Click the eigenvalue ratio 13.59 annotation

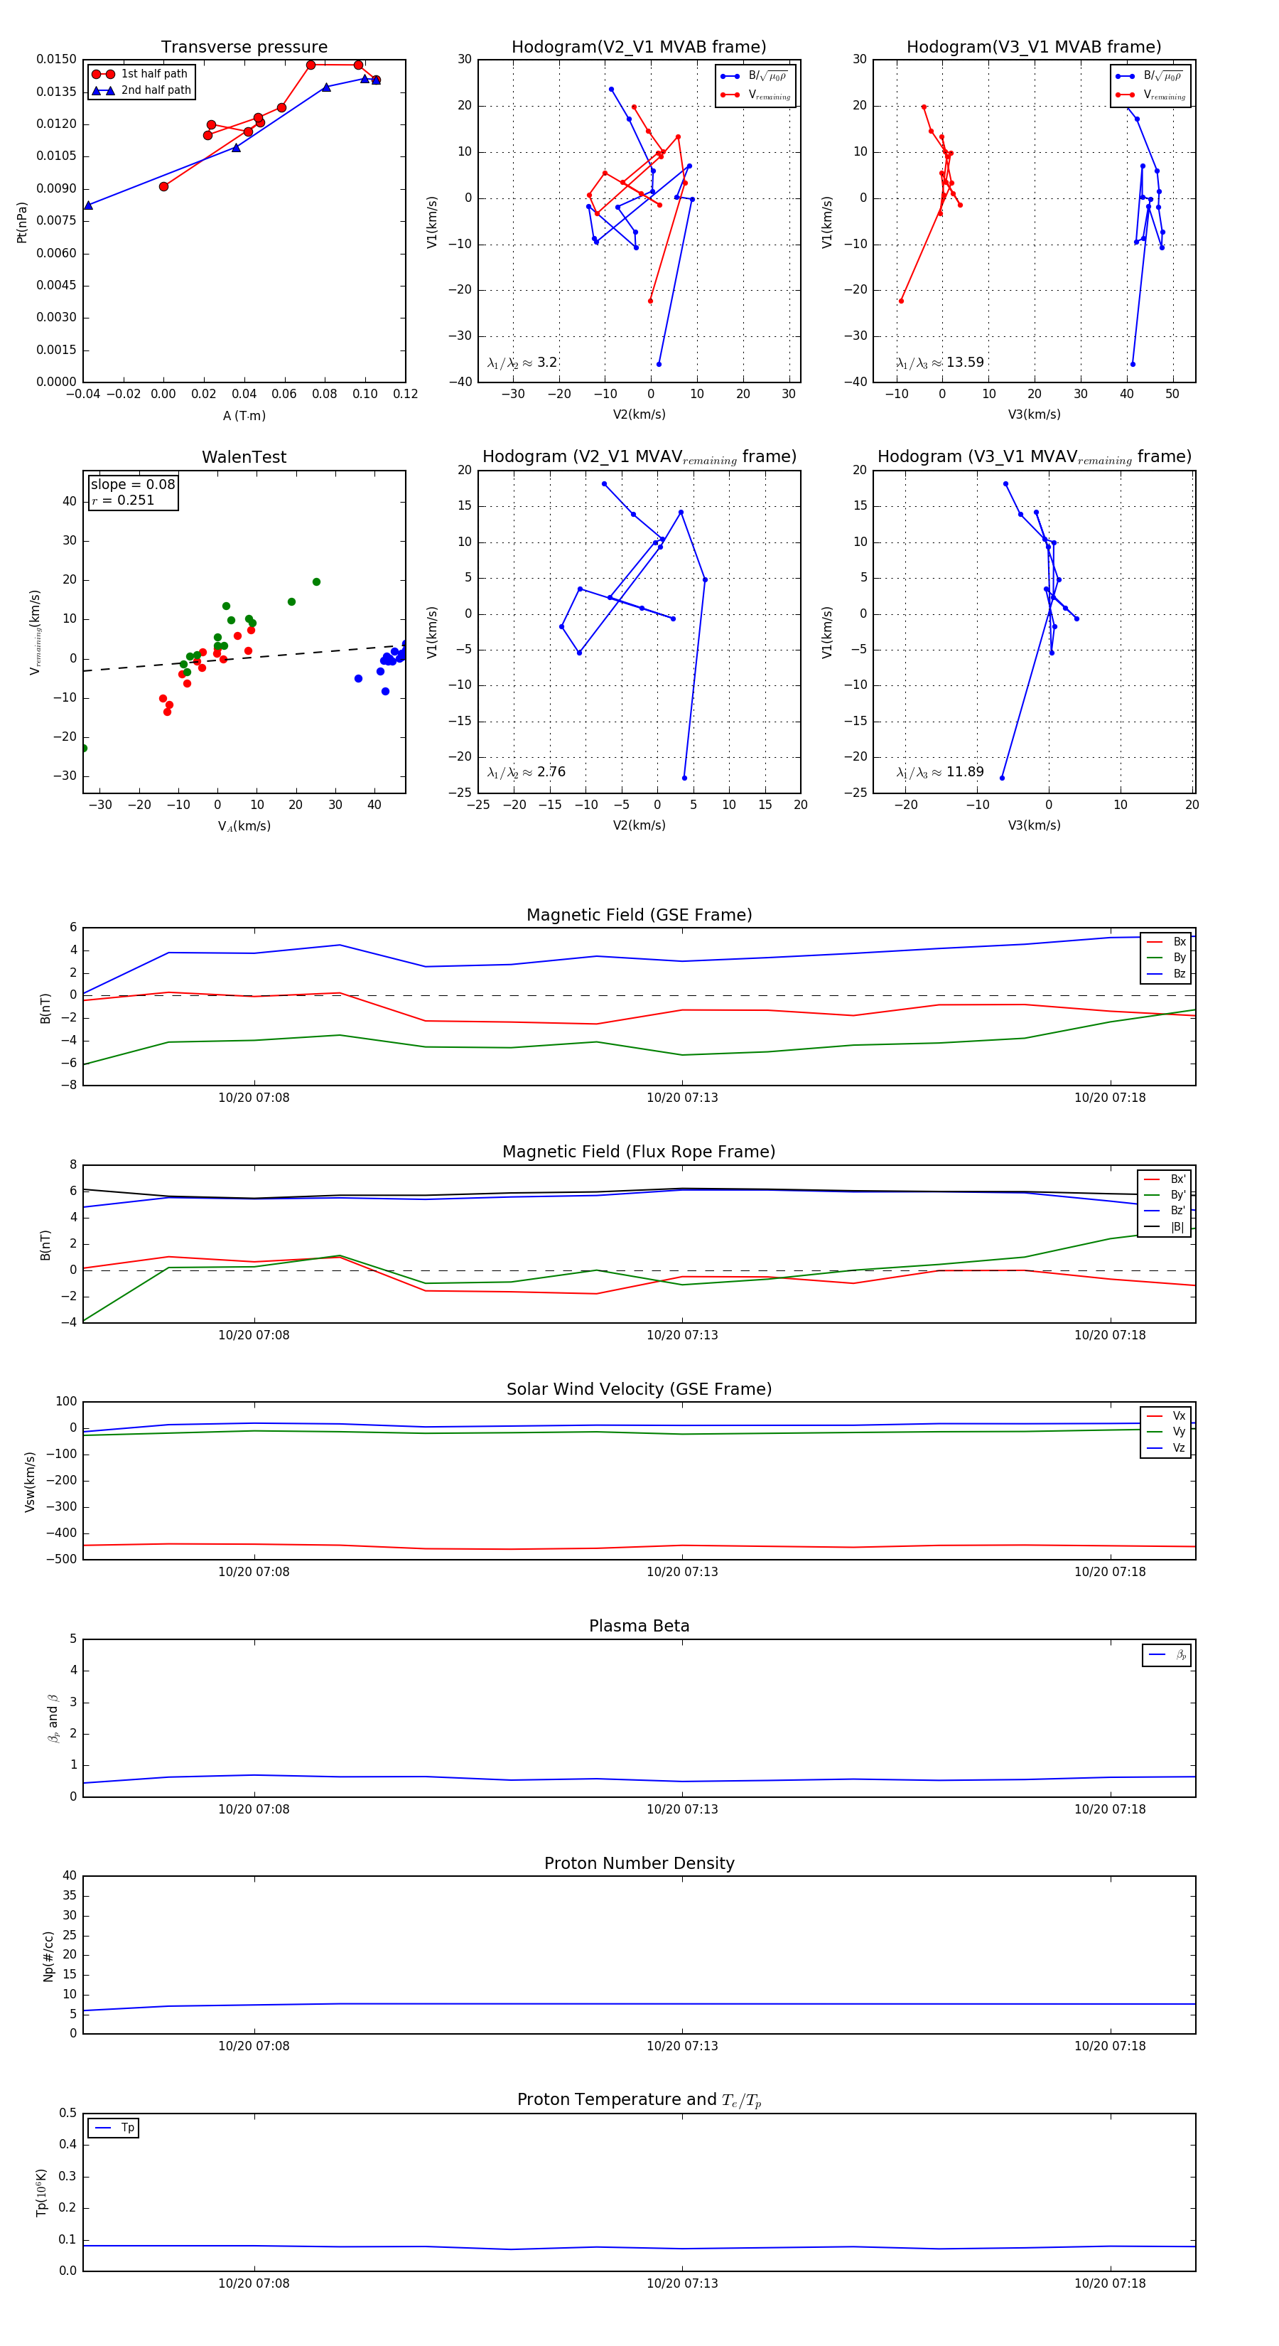tap(940, 363)
